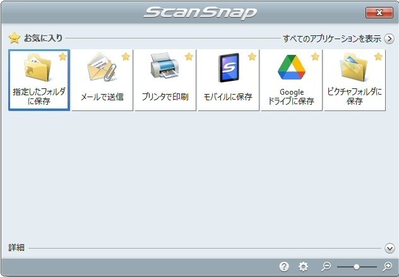Screen dimensions: 399x277
Task: Open settings gear icon
Action: [x=303, y=266]
